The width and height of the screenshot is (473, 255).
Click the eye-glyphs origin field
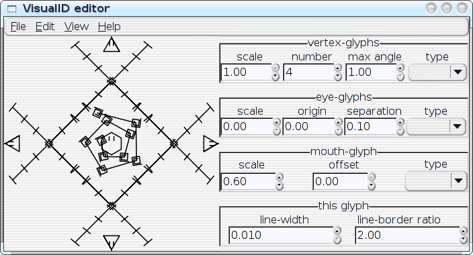coord(308,127)
